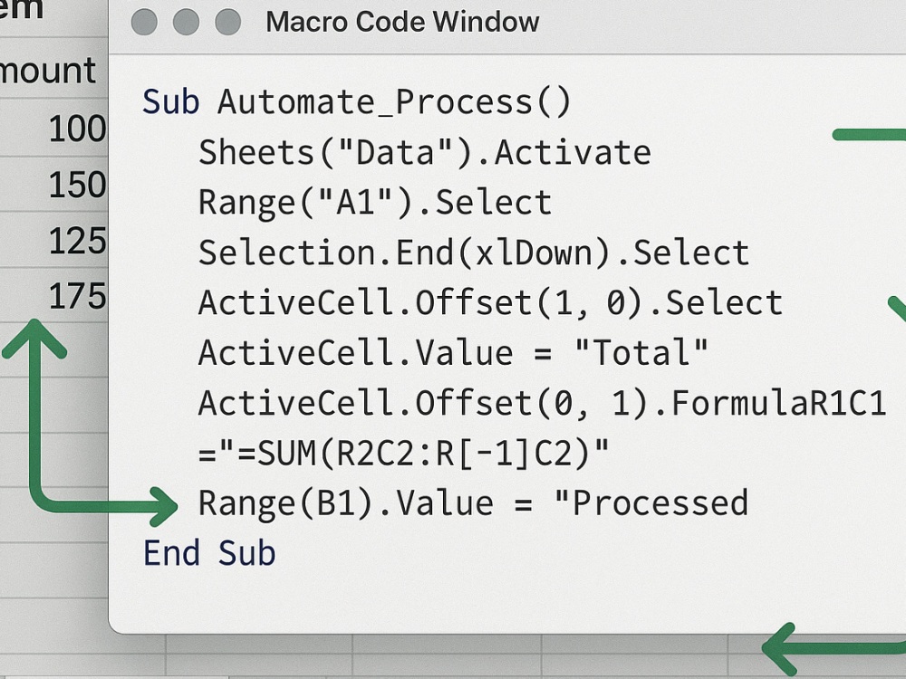Select the cell containing 150

click(x=53, y=184)
